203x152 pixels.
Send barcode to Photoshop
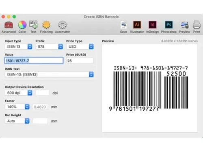(x=169, y=27)
